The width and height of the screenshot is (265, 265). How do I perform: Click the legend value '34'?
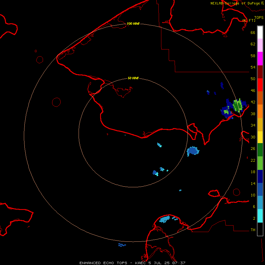click(253, 125)
